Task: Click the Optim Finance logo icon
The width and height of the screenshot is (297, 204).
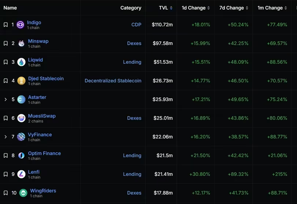Action: (21, 156)
